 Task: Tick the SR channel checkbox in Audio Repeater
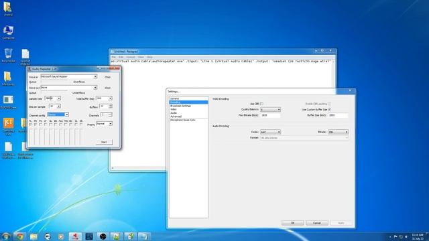81,125
